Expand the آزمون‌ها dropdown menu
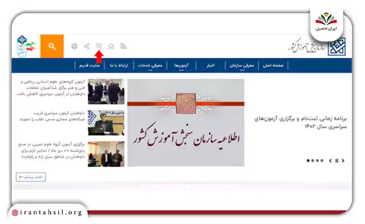 181,66
